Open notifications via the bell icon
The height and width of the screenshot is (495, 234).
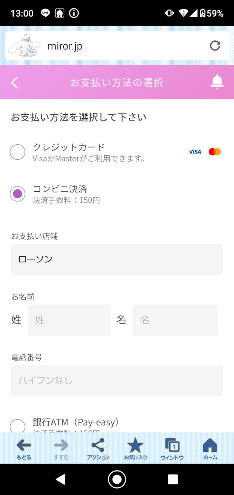(217, 82)
